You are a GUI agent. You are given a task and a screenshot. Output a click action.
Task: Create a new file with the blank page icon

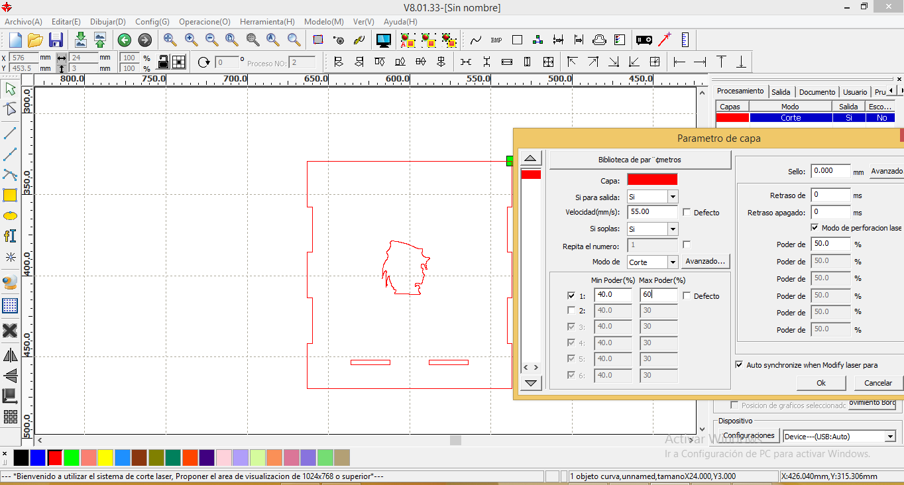pyautogui.click(x=15, y=40)
